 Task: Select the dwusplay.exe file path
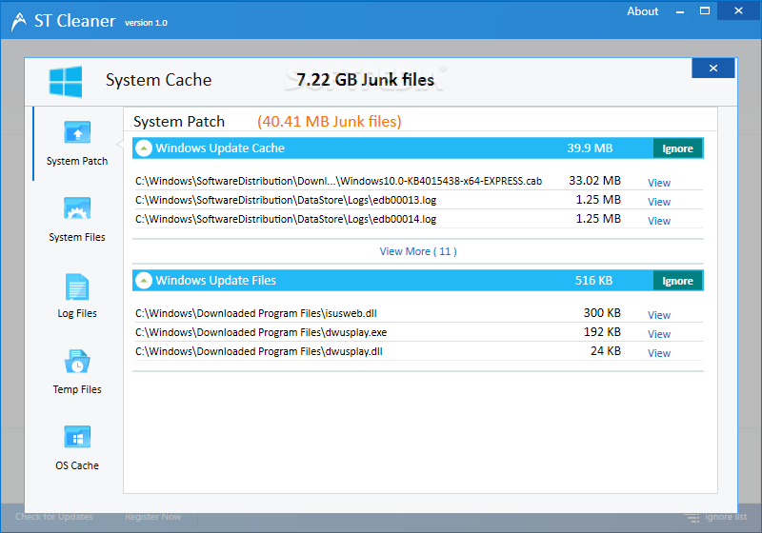(261, 332)
